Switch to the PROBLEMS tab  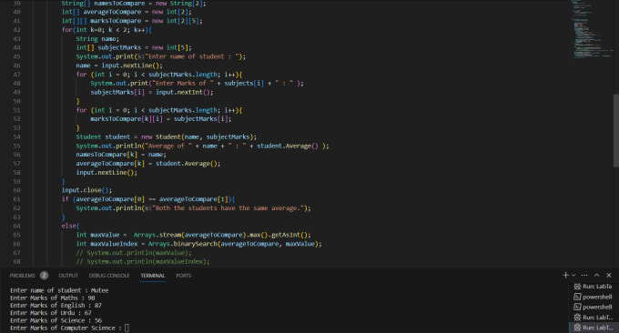tap(23, 276)
